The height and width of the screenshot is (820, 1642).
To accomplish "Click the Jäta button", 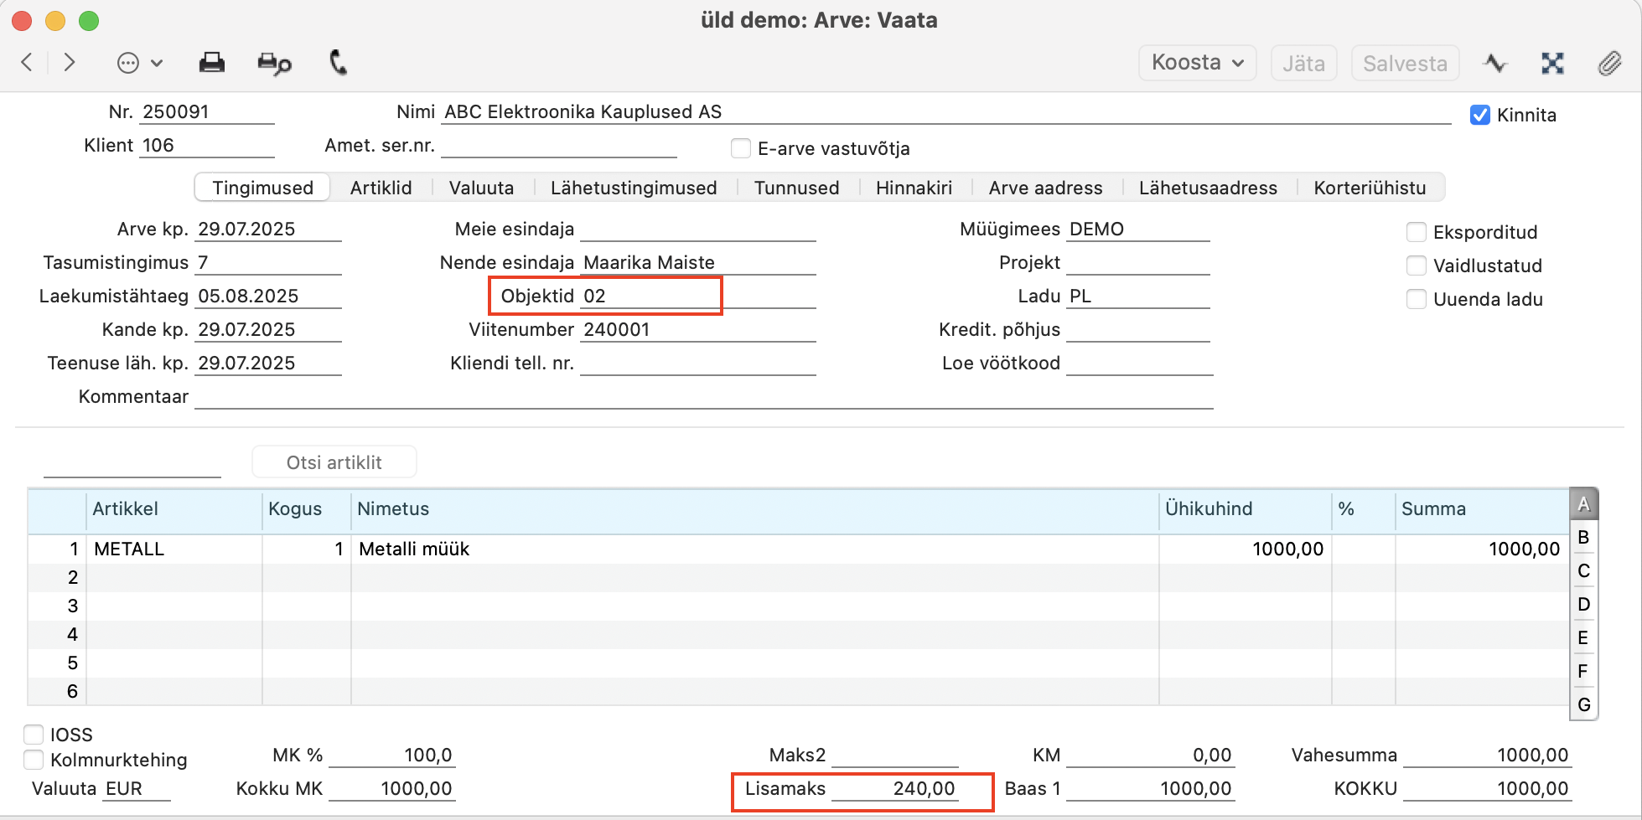I will [1303, 64].
